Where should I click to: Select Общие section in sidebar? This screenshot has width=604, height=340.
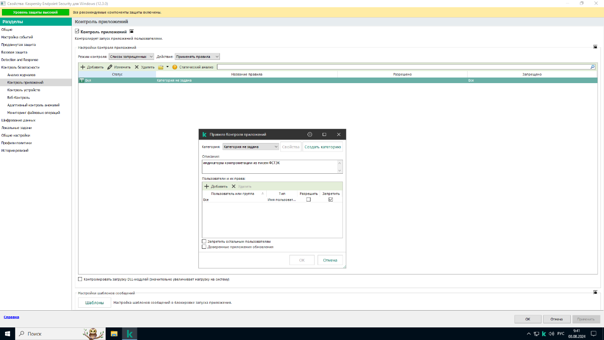pyautogui.click(x=7, y=29)
